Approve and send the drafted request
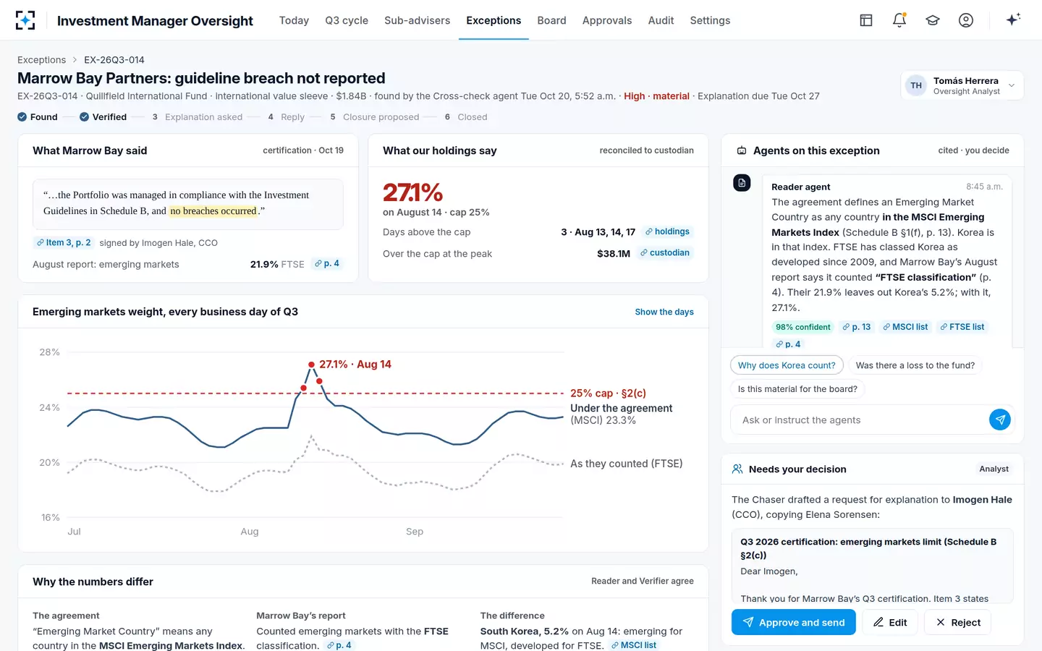1042x651 pixels. (x=793, y=622)
